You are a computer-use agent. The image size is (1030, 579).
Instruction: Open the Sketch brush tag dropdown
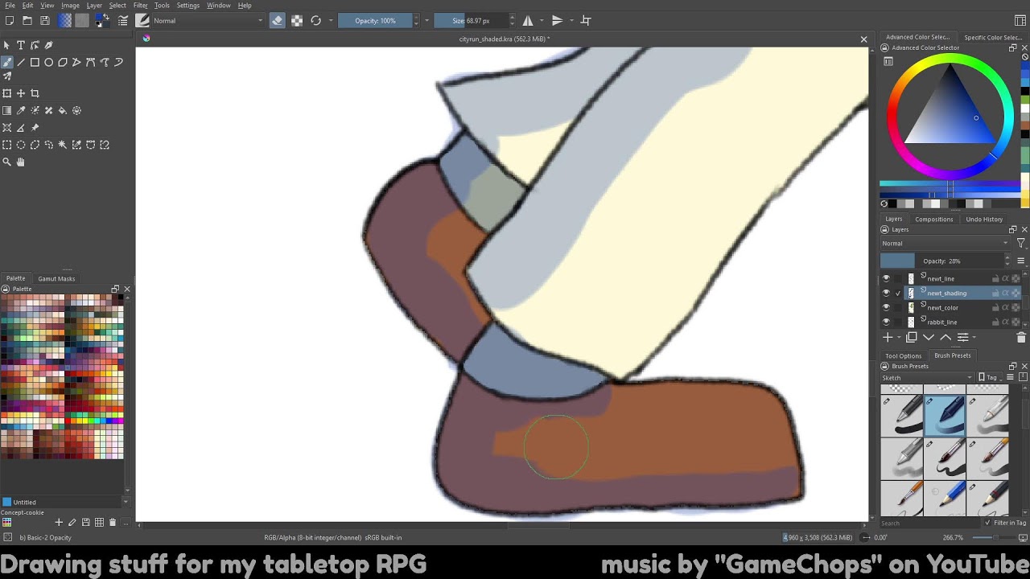(927, 377)
